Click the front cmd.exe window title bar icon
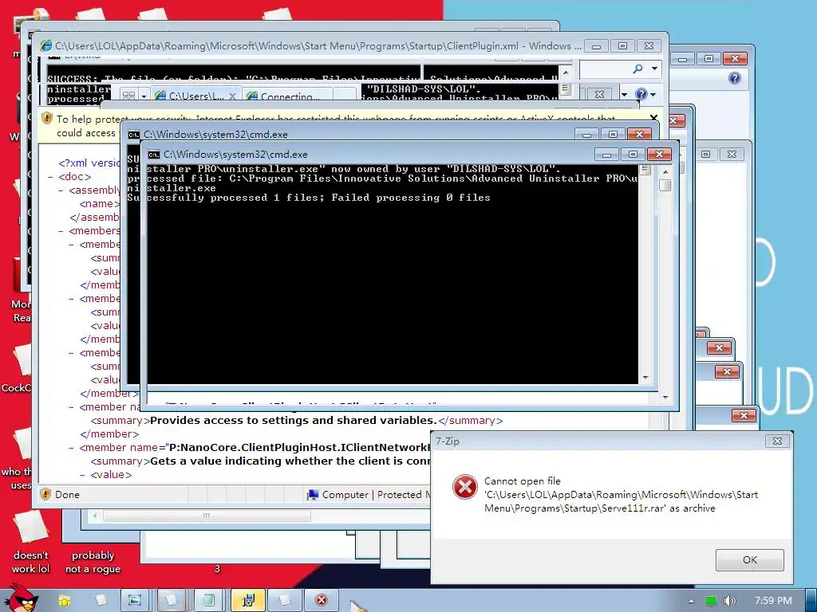This screenshot has width=817, height=612. coord(153,155)
